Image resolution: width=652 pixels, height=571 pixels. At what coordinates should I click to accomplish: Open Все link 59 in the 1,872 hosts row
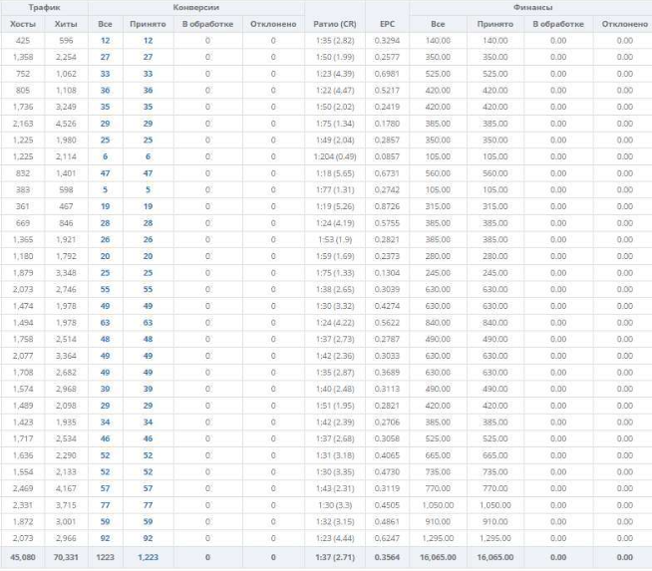[106, 521]
